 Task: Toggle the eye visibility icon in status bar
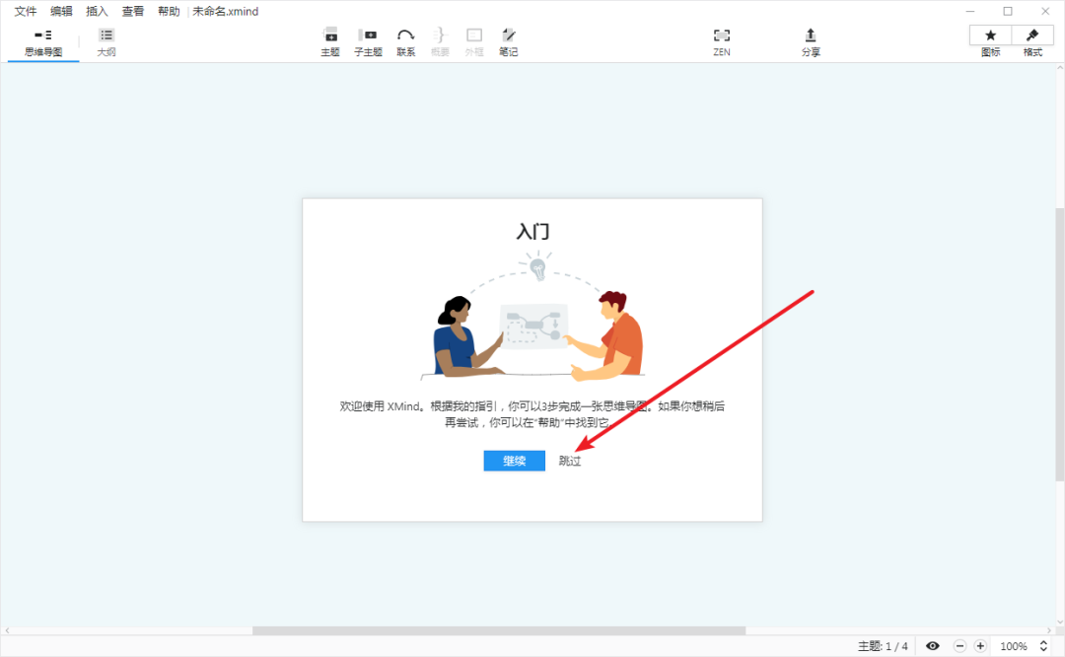pyautogui.click(x=933, y=646)
